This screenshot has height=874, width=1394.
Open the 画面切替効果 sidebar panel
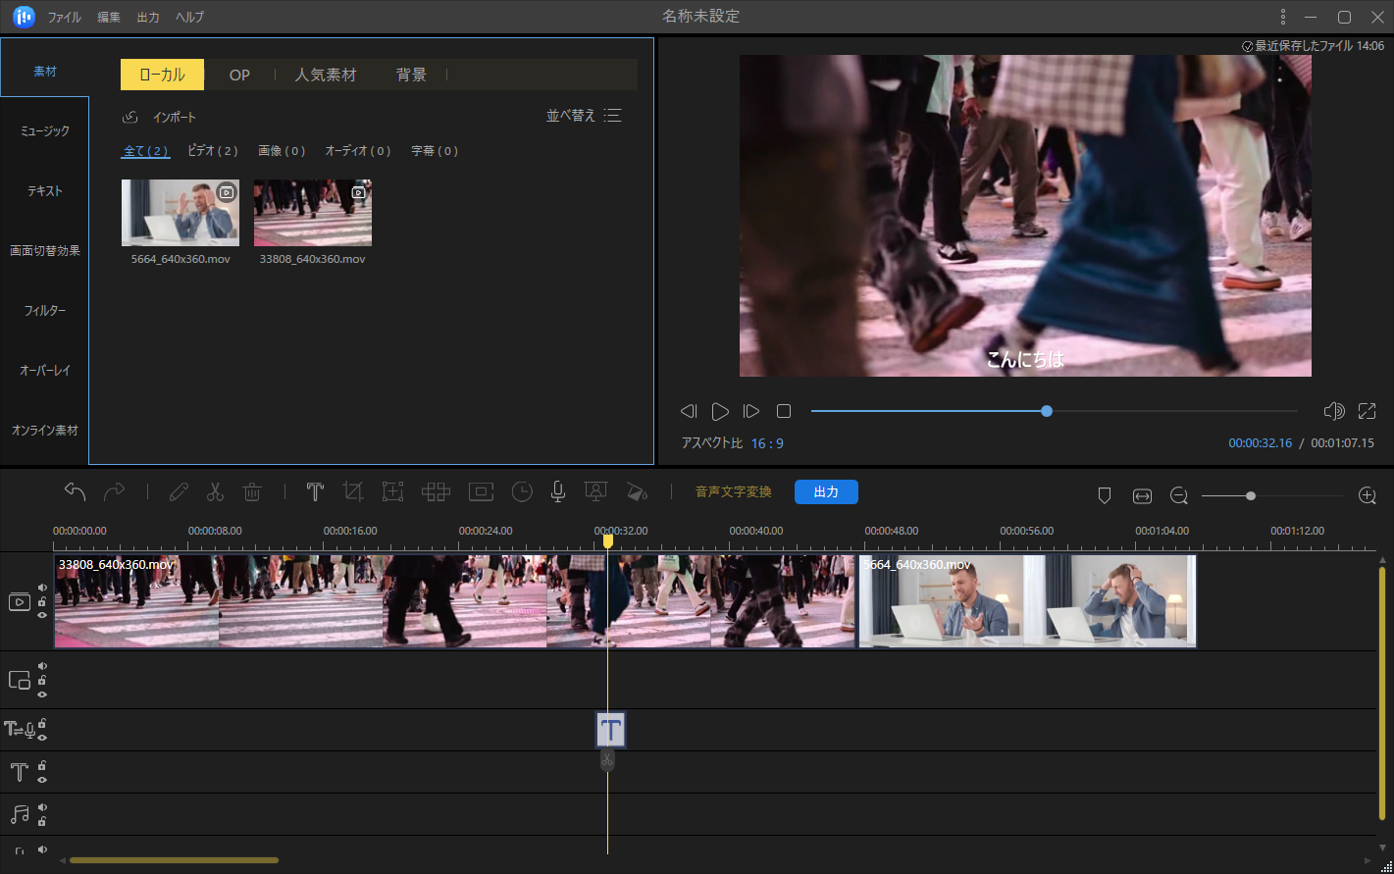pos(44,250)
